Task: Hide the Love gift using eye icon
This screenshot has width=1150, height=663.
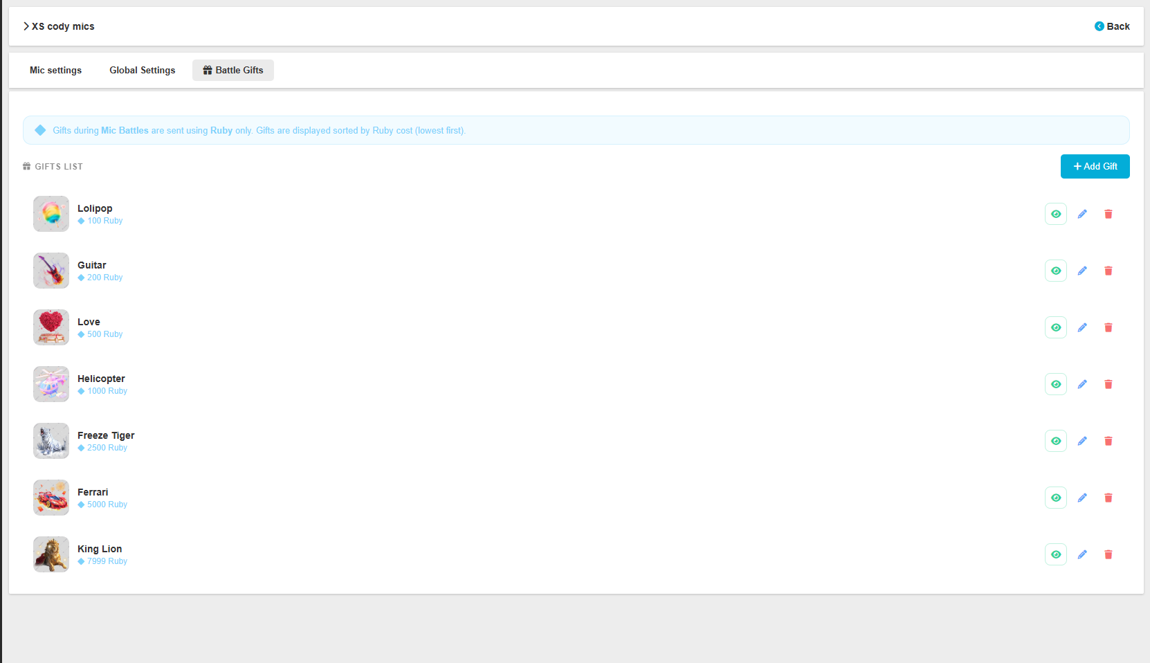Action: tap(1055, 327)
